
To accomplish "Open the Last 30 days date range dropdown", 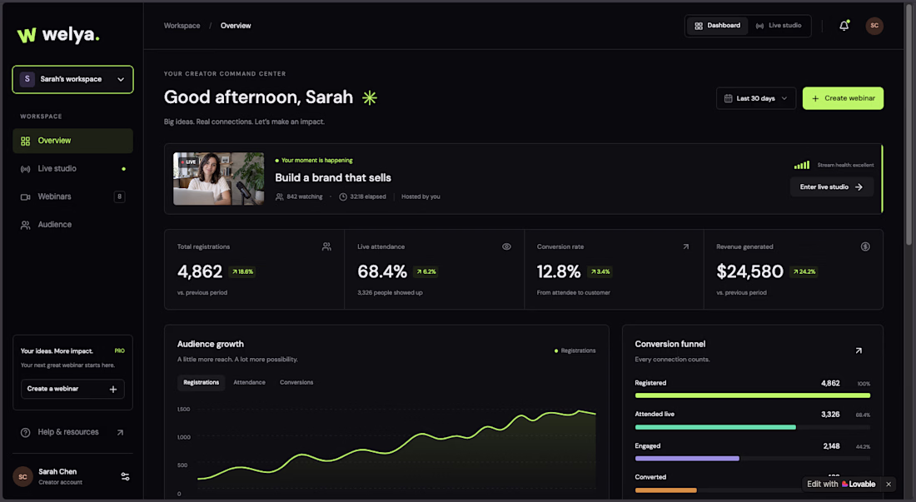I will tap(756, 98).
